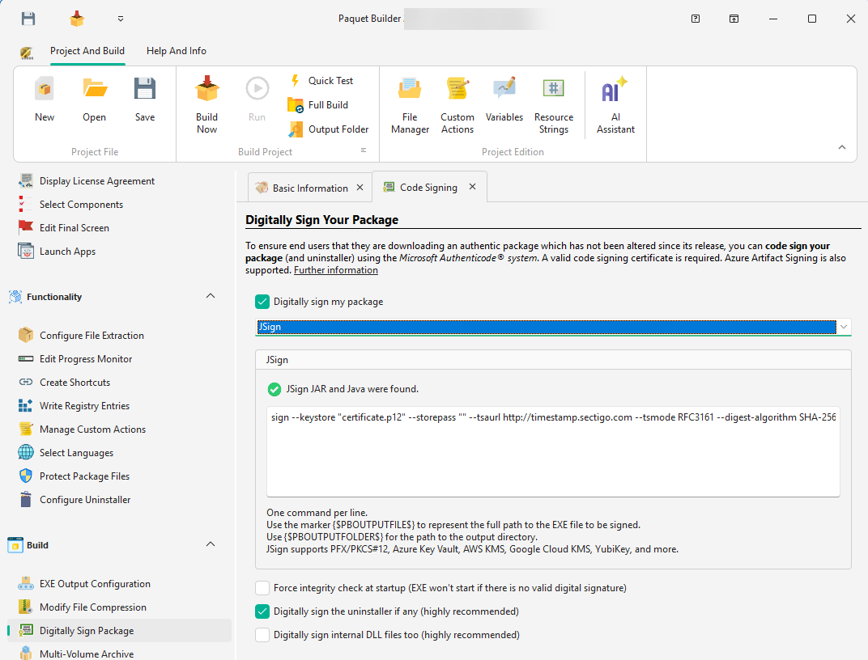
Task: Enable signing internal DLL files
Action: (262, 634)
